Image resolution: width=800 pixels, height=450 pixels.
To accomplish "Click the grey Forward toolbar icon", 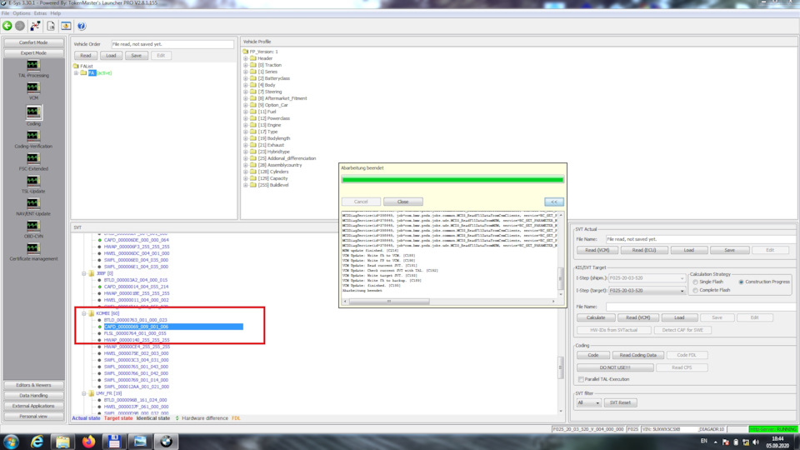I will click(x=20, y=26).
